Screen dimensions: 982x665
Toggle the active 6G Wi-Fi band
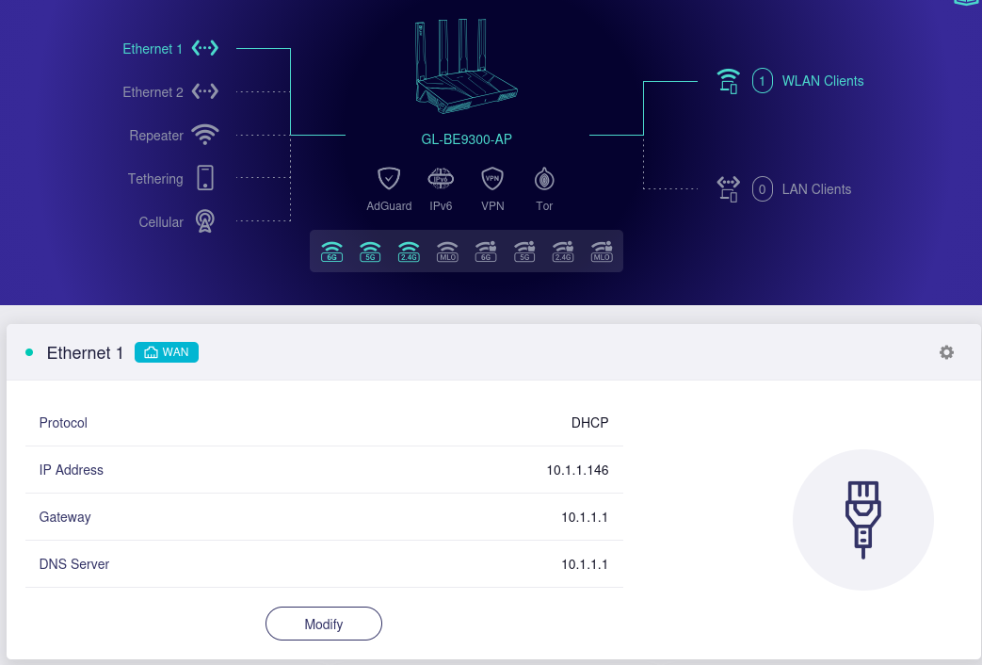[x=331, y=251]
